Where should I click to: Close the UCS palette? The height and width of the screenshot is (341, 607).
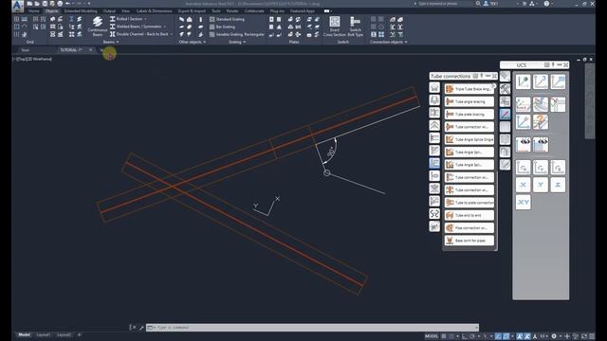(565, 64)
